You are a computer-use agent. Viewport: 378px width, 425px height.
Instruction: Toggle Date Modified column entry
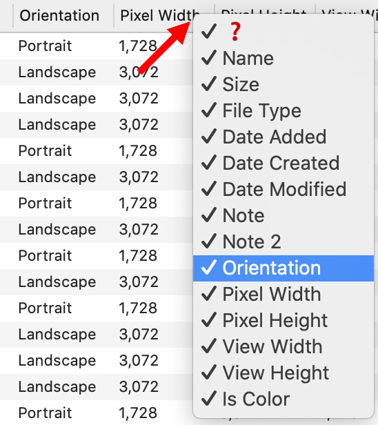point(283,189)
